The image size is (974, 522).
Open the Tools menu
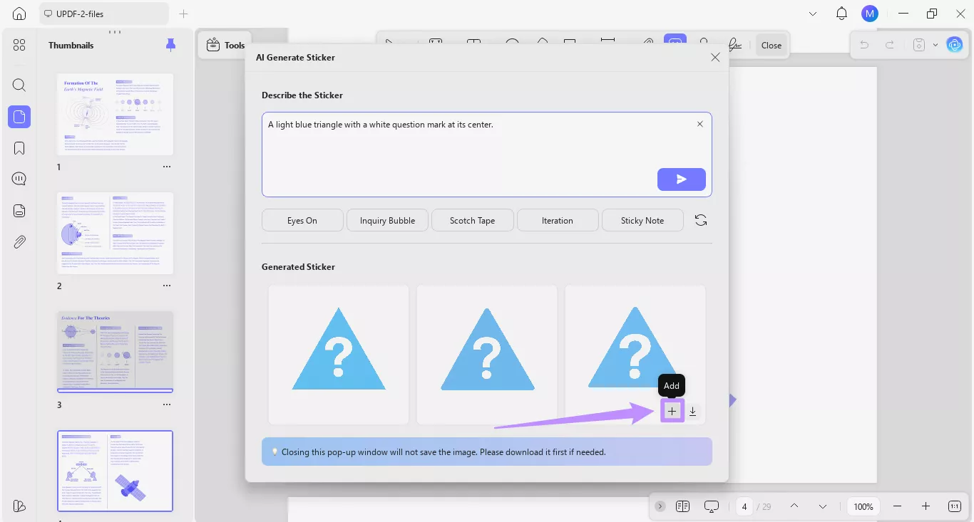pyautogui.click(x=225, y=45)
